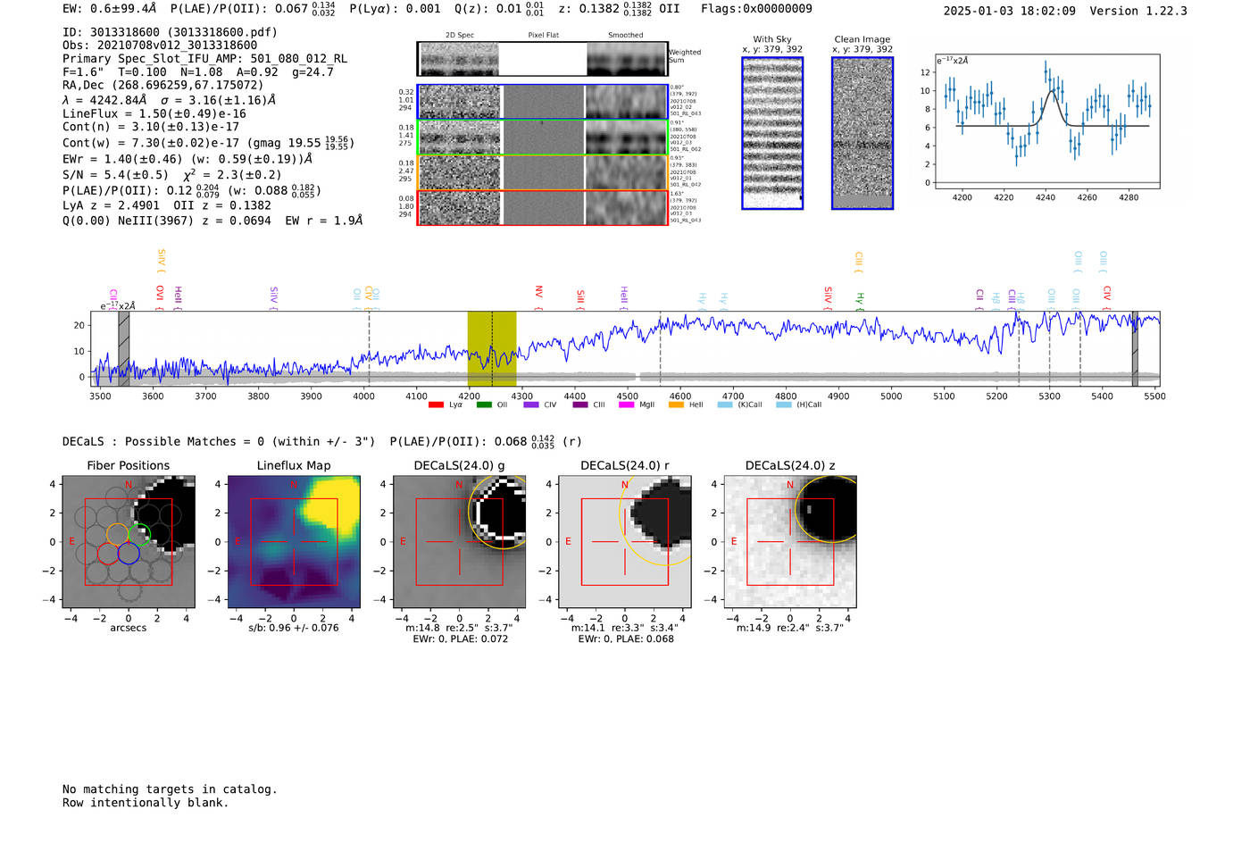The height and width of the screenshot is (851, 1250).
Task: Click the green fiber circle in Fiber Positions
Action: tap(139, 534)
